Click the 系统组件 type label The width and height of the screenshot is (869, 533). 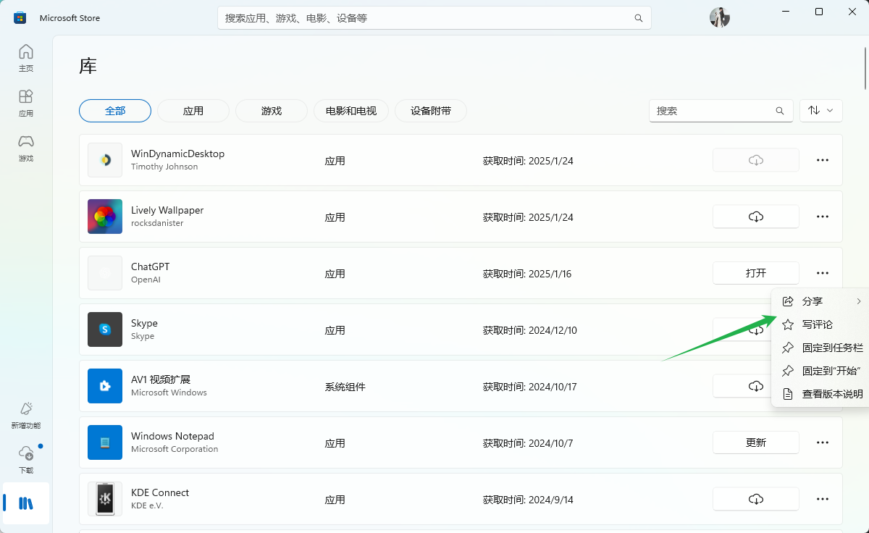click(345, 387)
